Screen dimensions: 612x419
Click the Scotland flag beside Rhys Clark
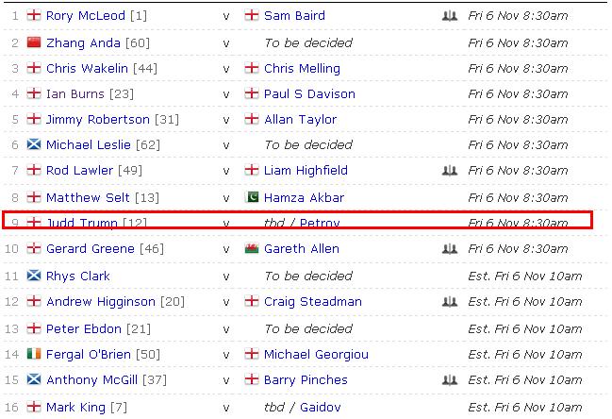(35, 277)
